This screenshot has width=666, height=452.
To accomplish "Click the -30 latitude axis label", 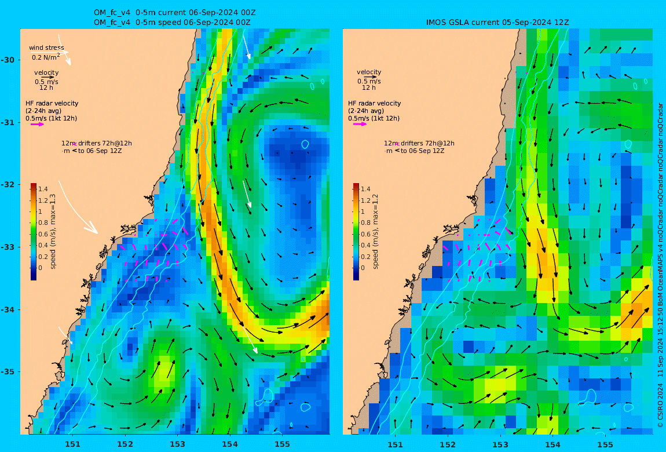I will (x=7, y=60).
